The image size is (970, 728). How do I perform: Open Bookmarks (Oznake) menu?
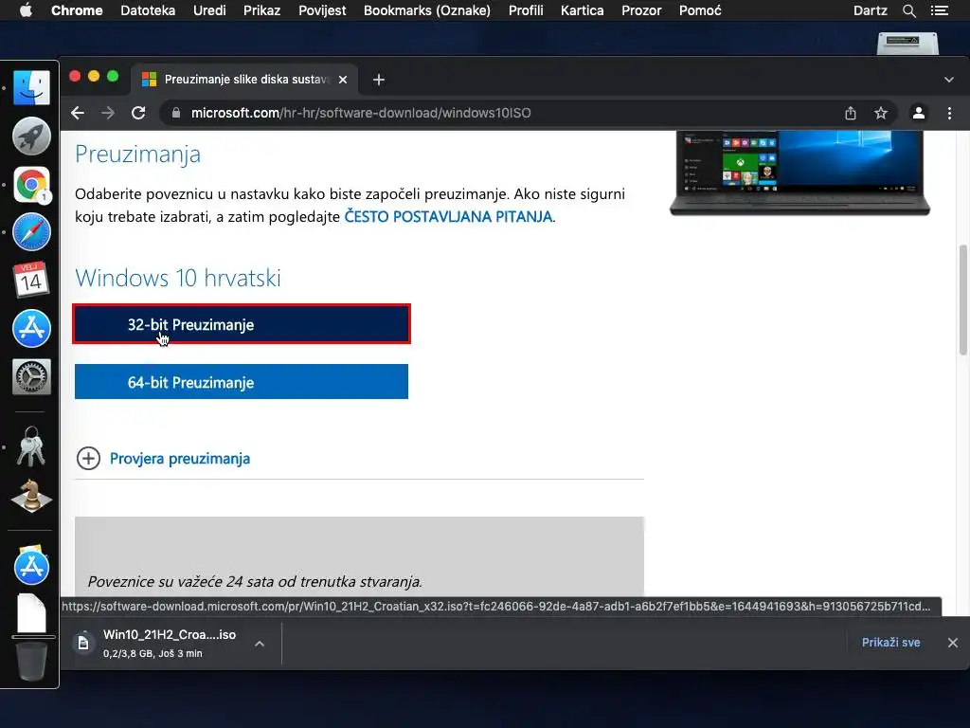[427, 10]
